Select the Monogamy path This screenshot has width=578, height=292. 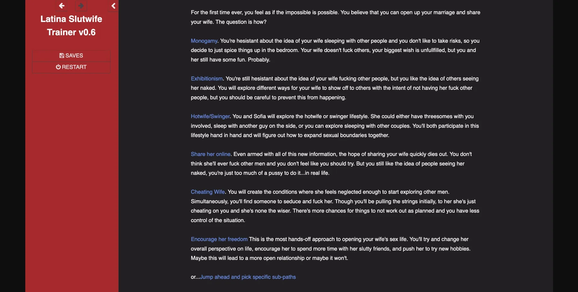click(x=204, y=41)
